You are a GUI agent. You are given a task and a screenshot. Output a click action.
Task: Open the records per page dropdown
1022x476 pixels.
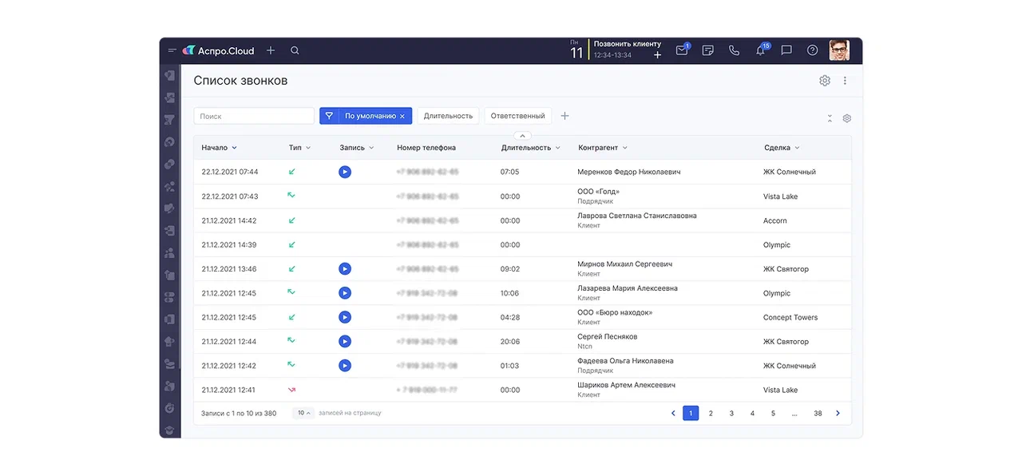[x=304, y=413]
